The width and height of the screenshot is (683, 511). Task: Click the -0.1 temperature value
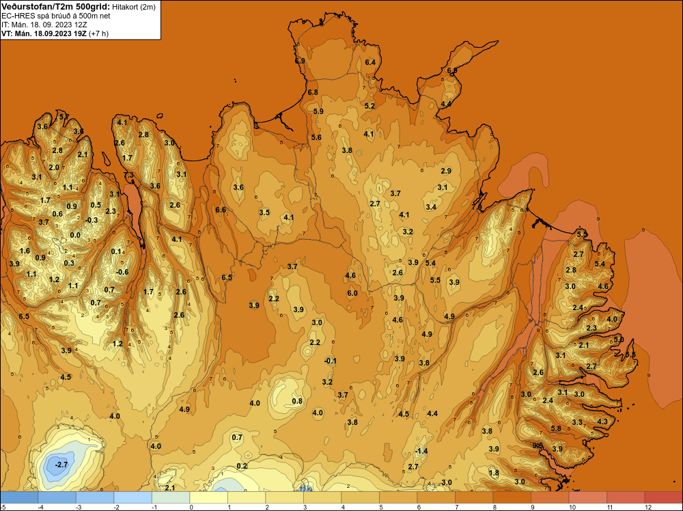pyautogui.click(x=331, y=361)
